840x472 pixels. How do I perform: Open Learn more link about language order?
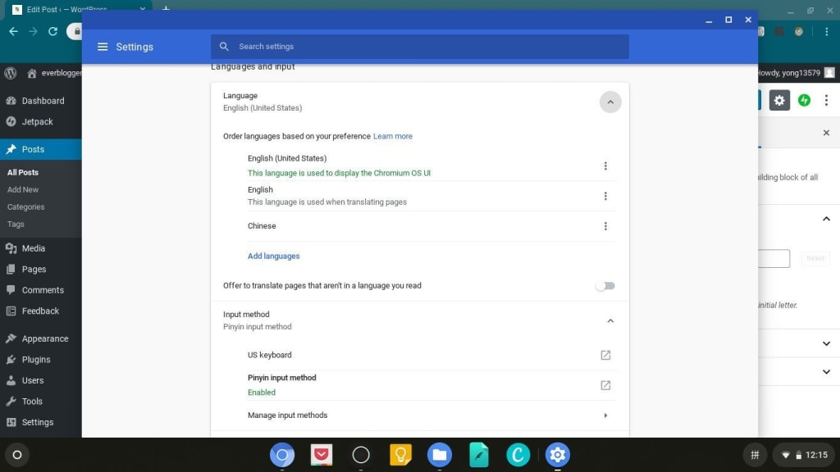point(393,136)
